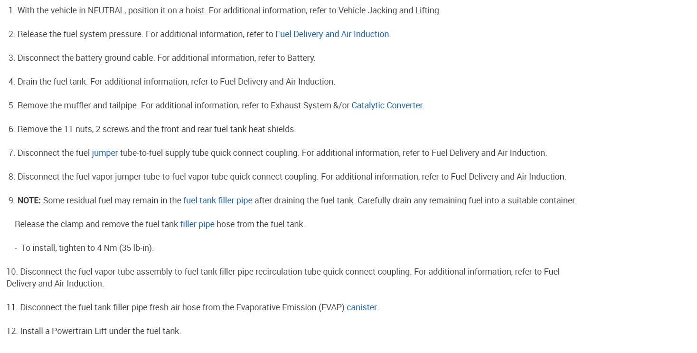The height and width of the screenshot is (353, 697).
Task: Click the step about 11 nuts, 2 screws
Action: (x=156, y=129)
